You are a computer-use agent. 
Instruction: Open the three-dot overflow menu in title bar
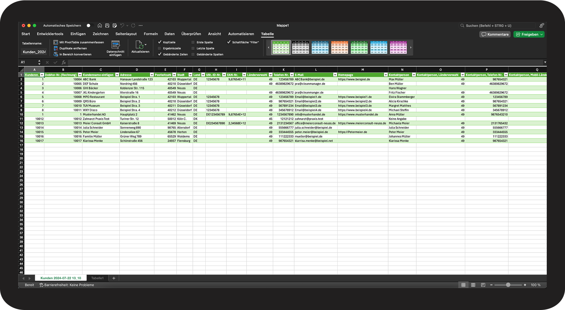coord(141,26)
